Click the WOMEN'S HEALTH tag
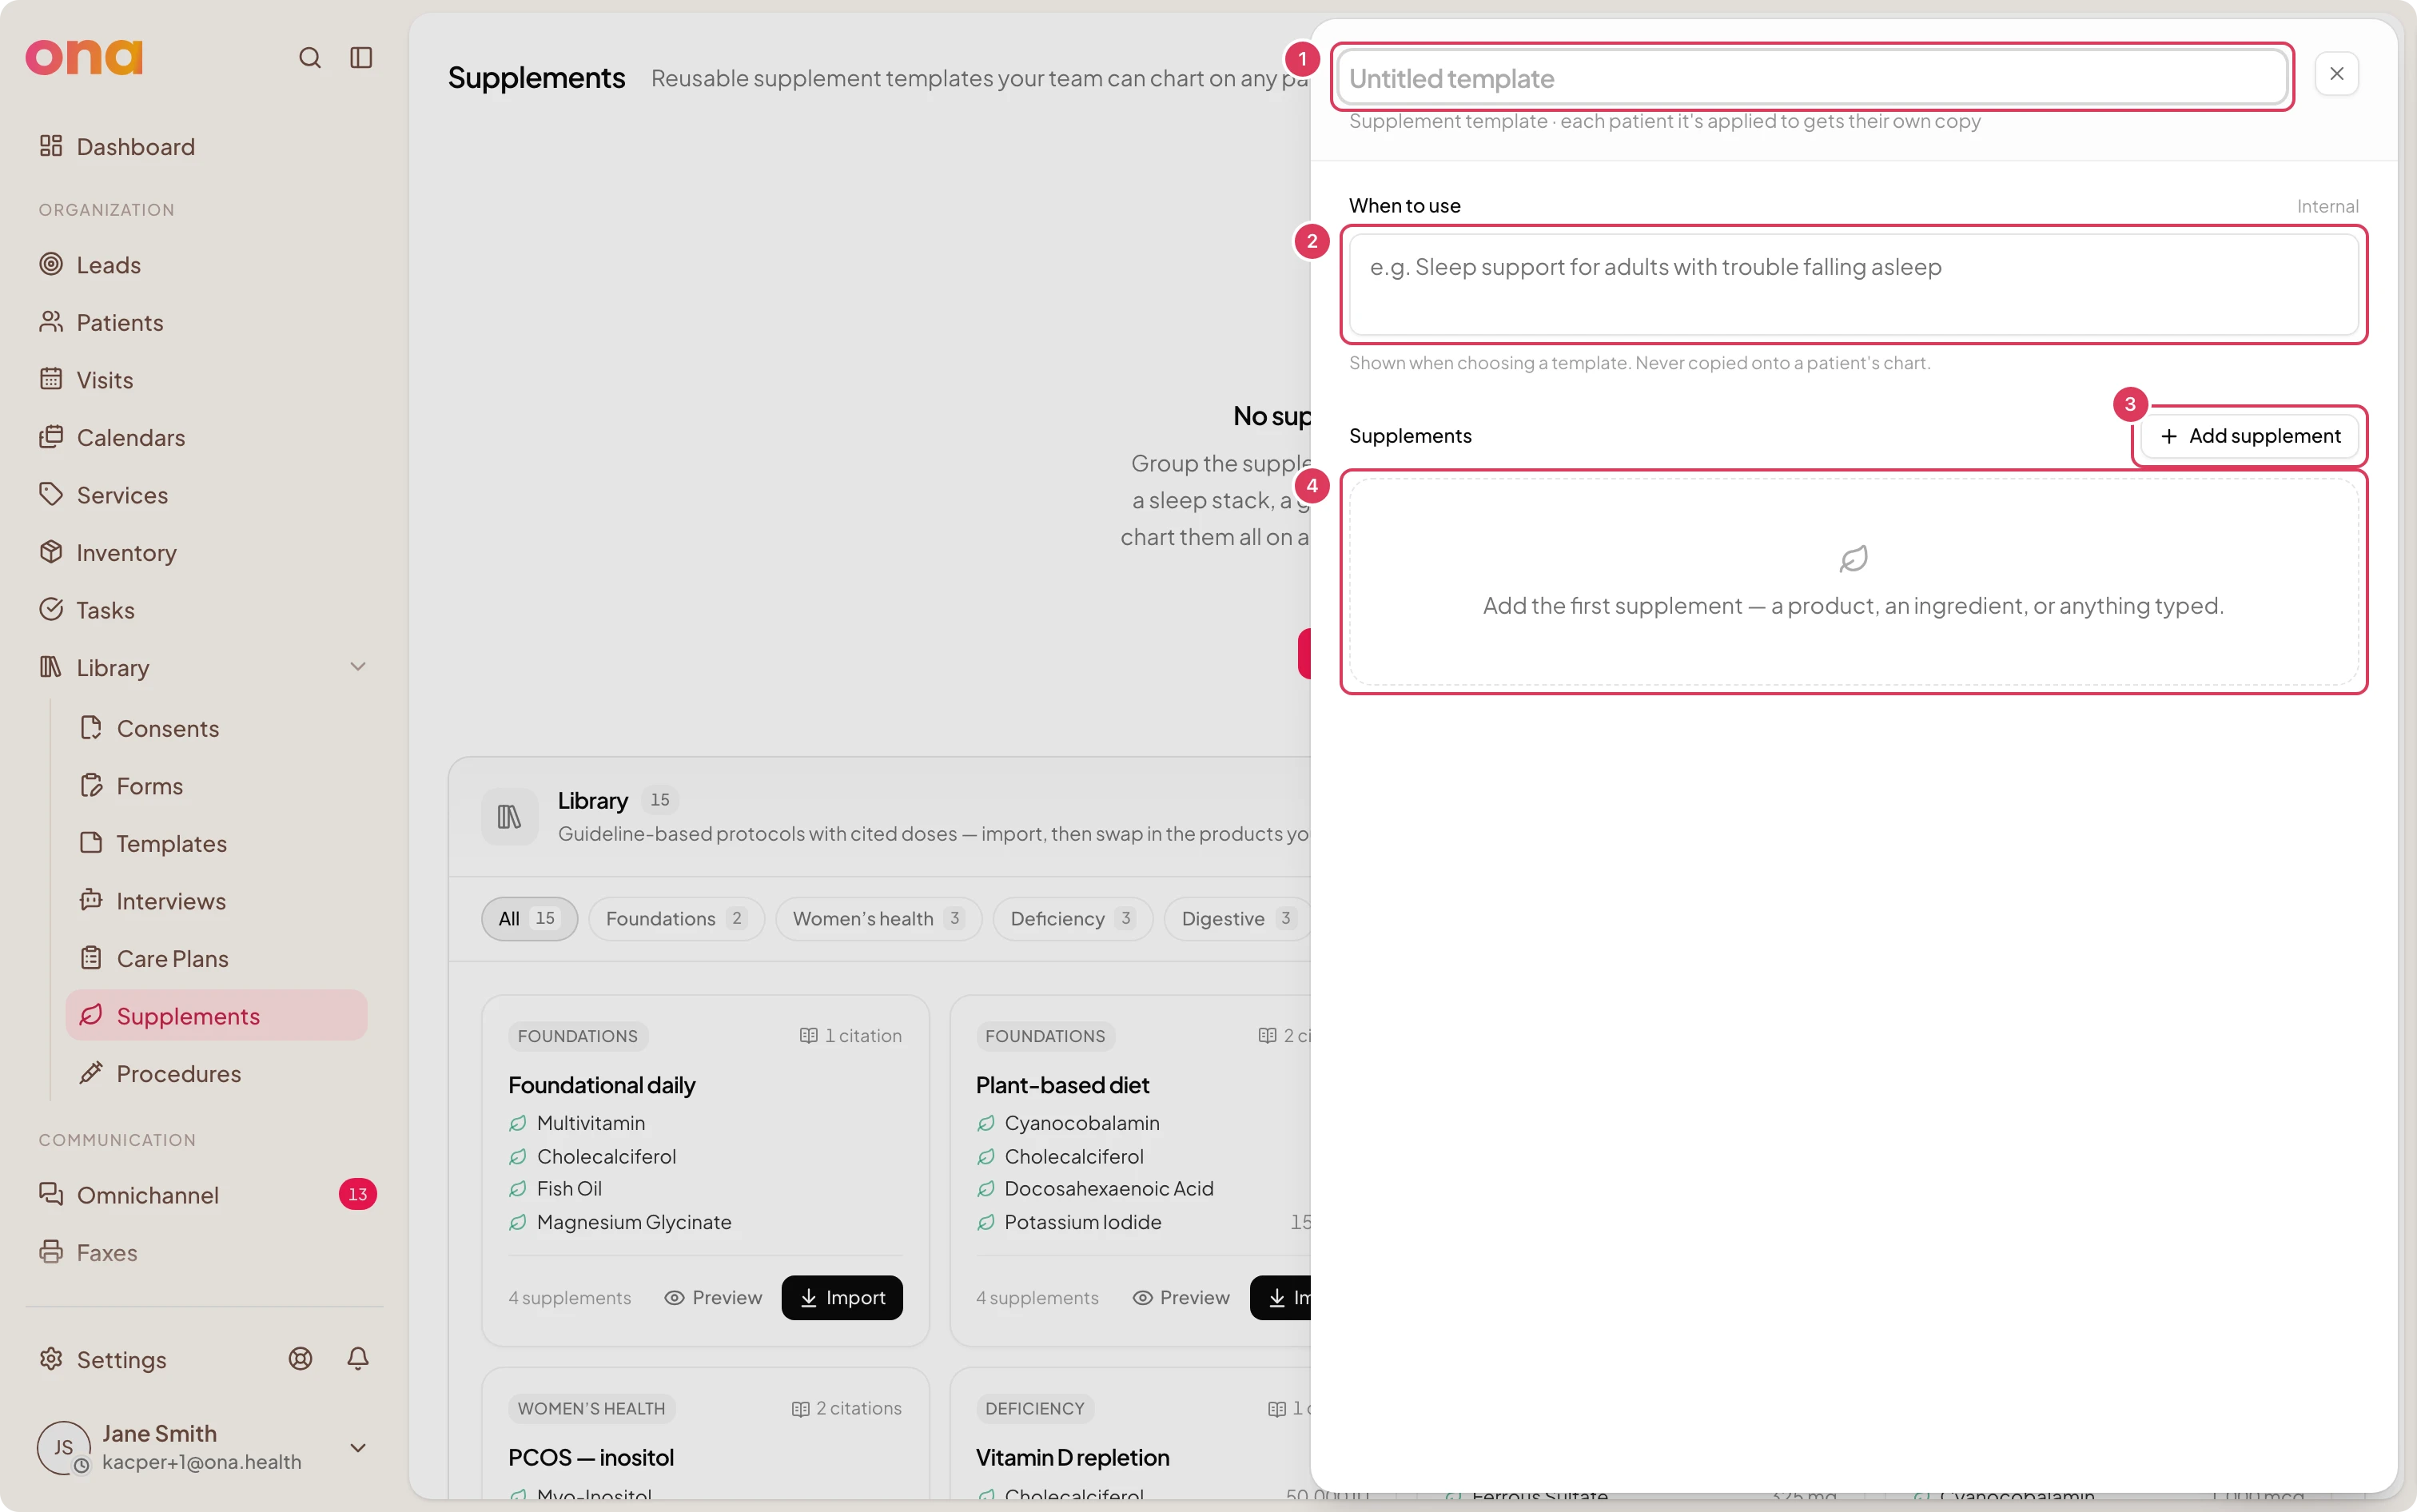 (x=591, y=1408)
